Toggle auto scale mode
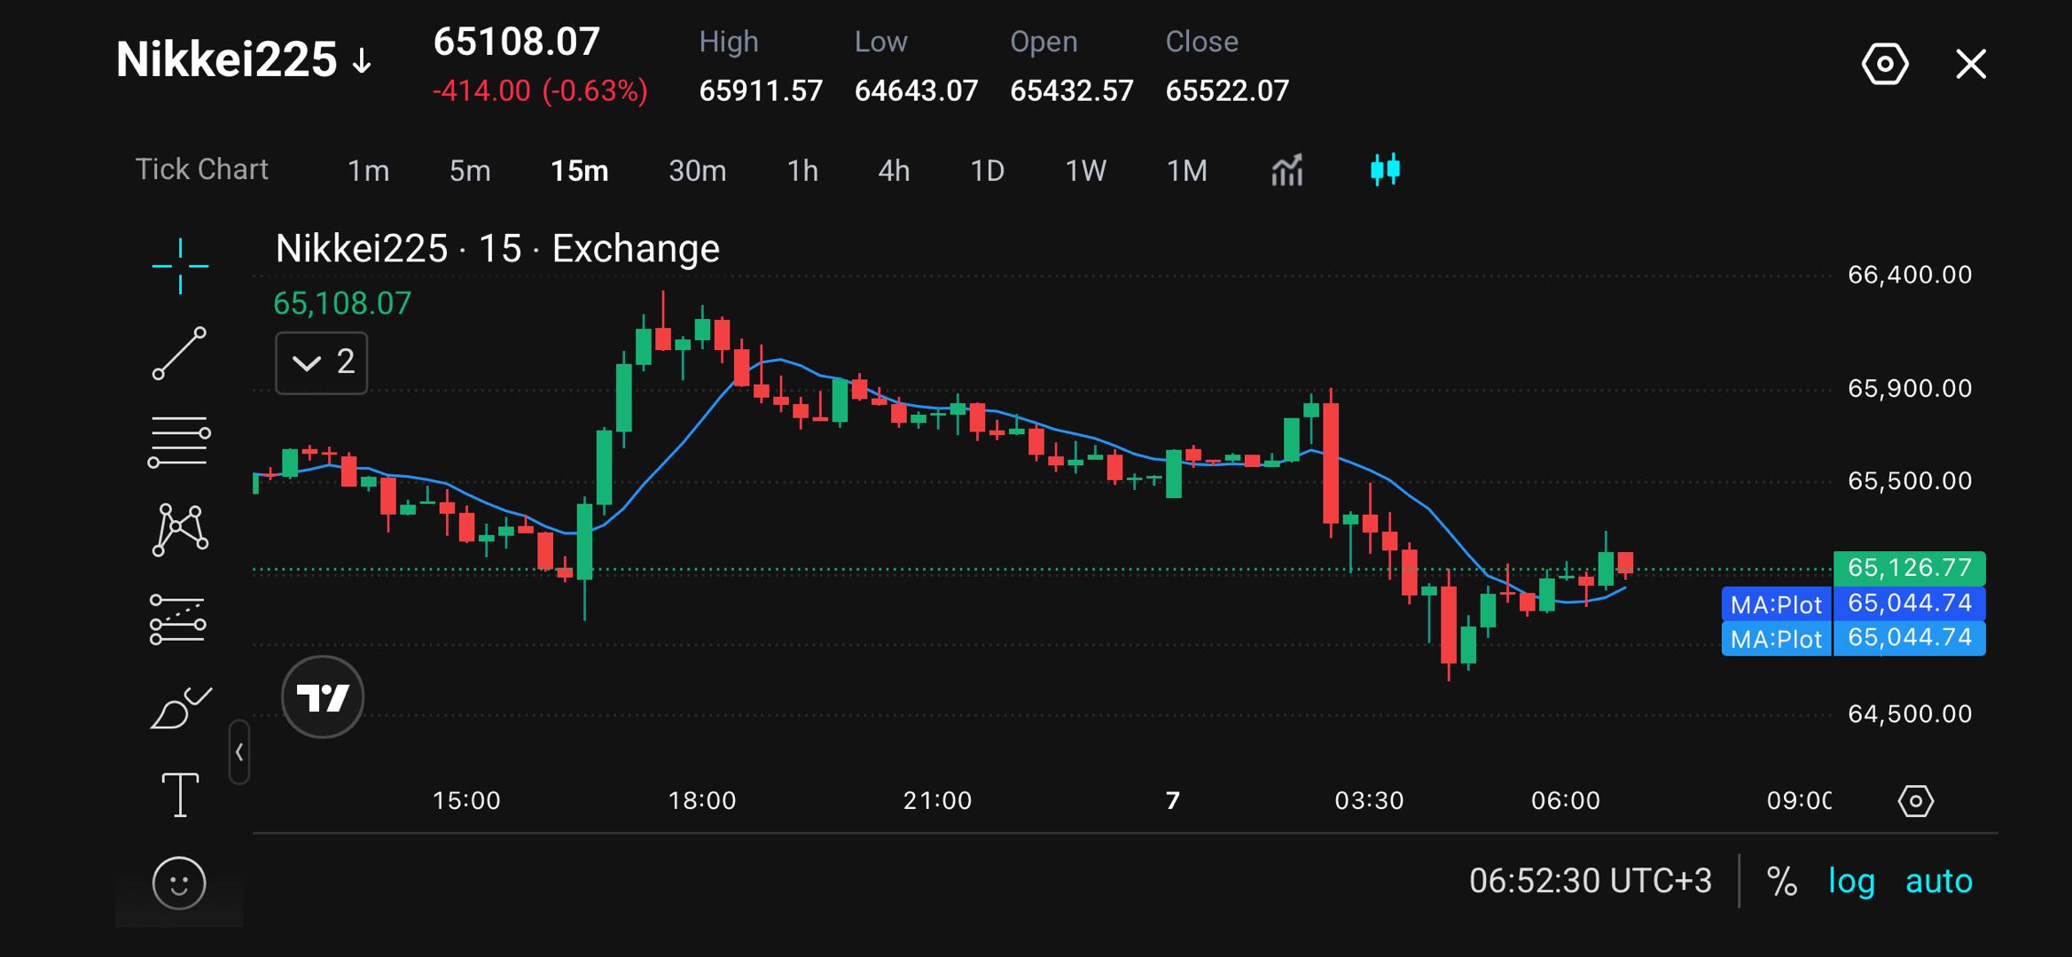Screen dimensions: 2072x957 (x=1939, y=882)
